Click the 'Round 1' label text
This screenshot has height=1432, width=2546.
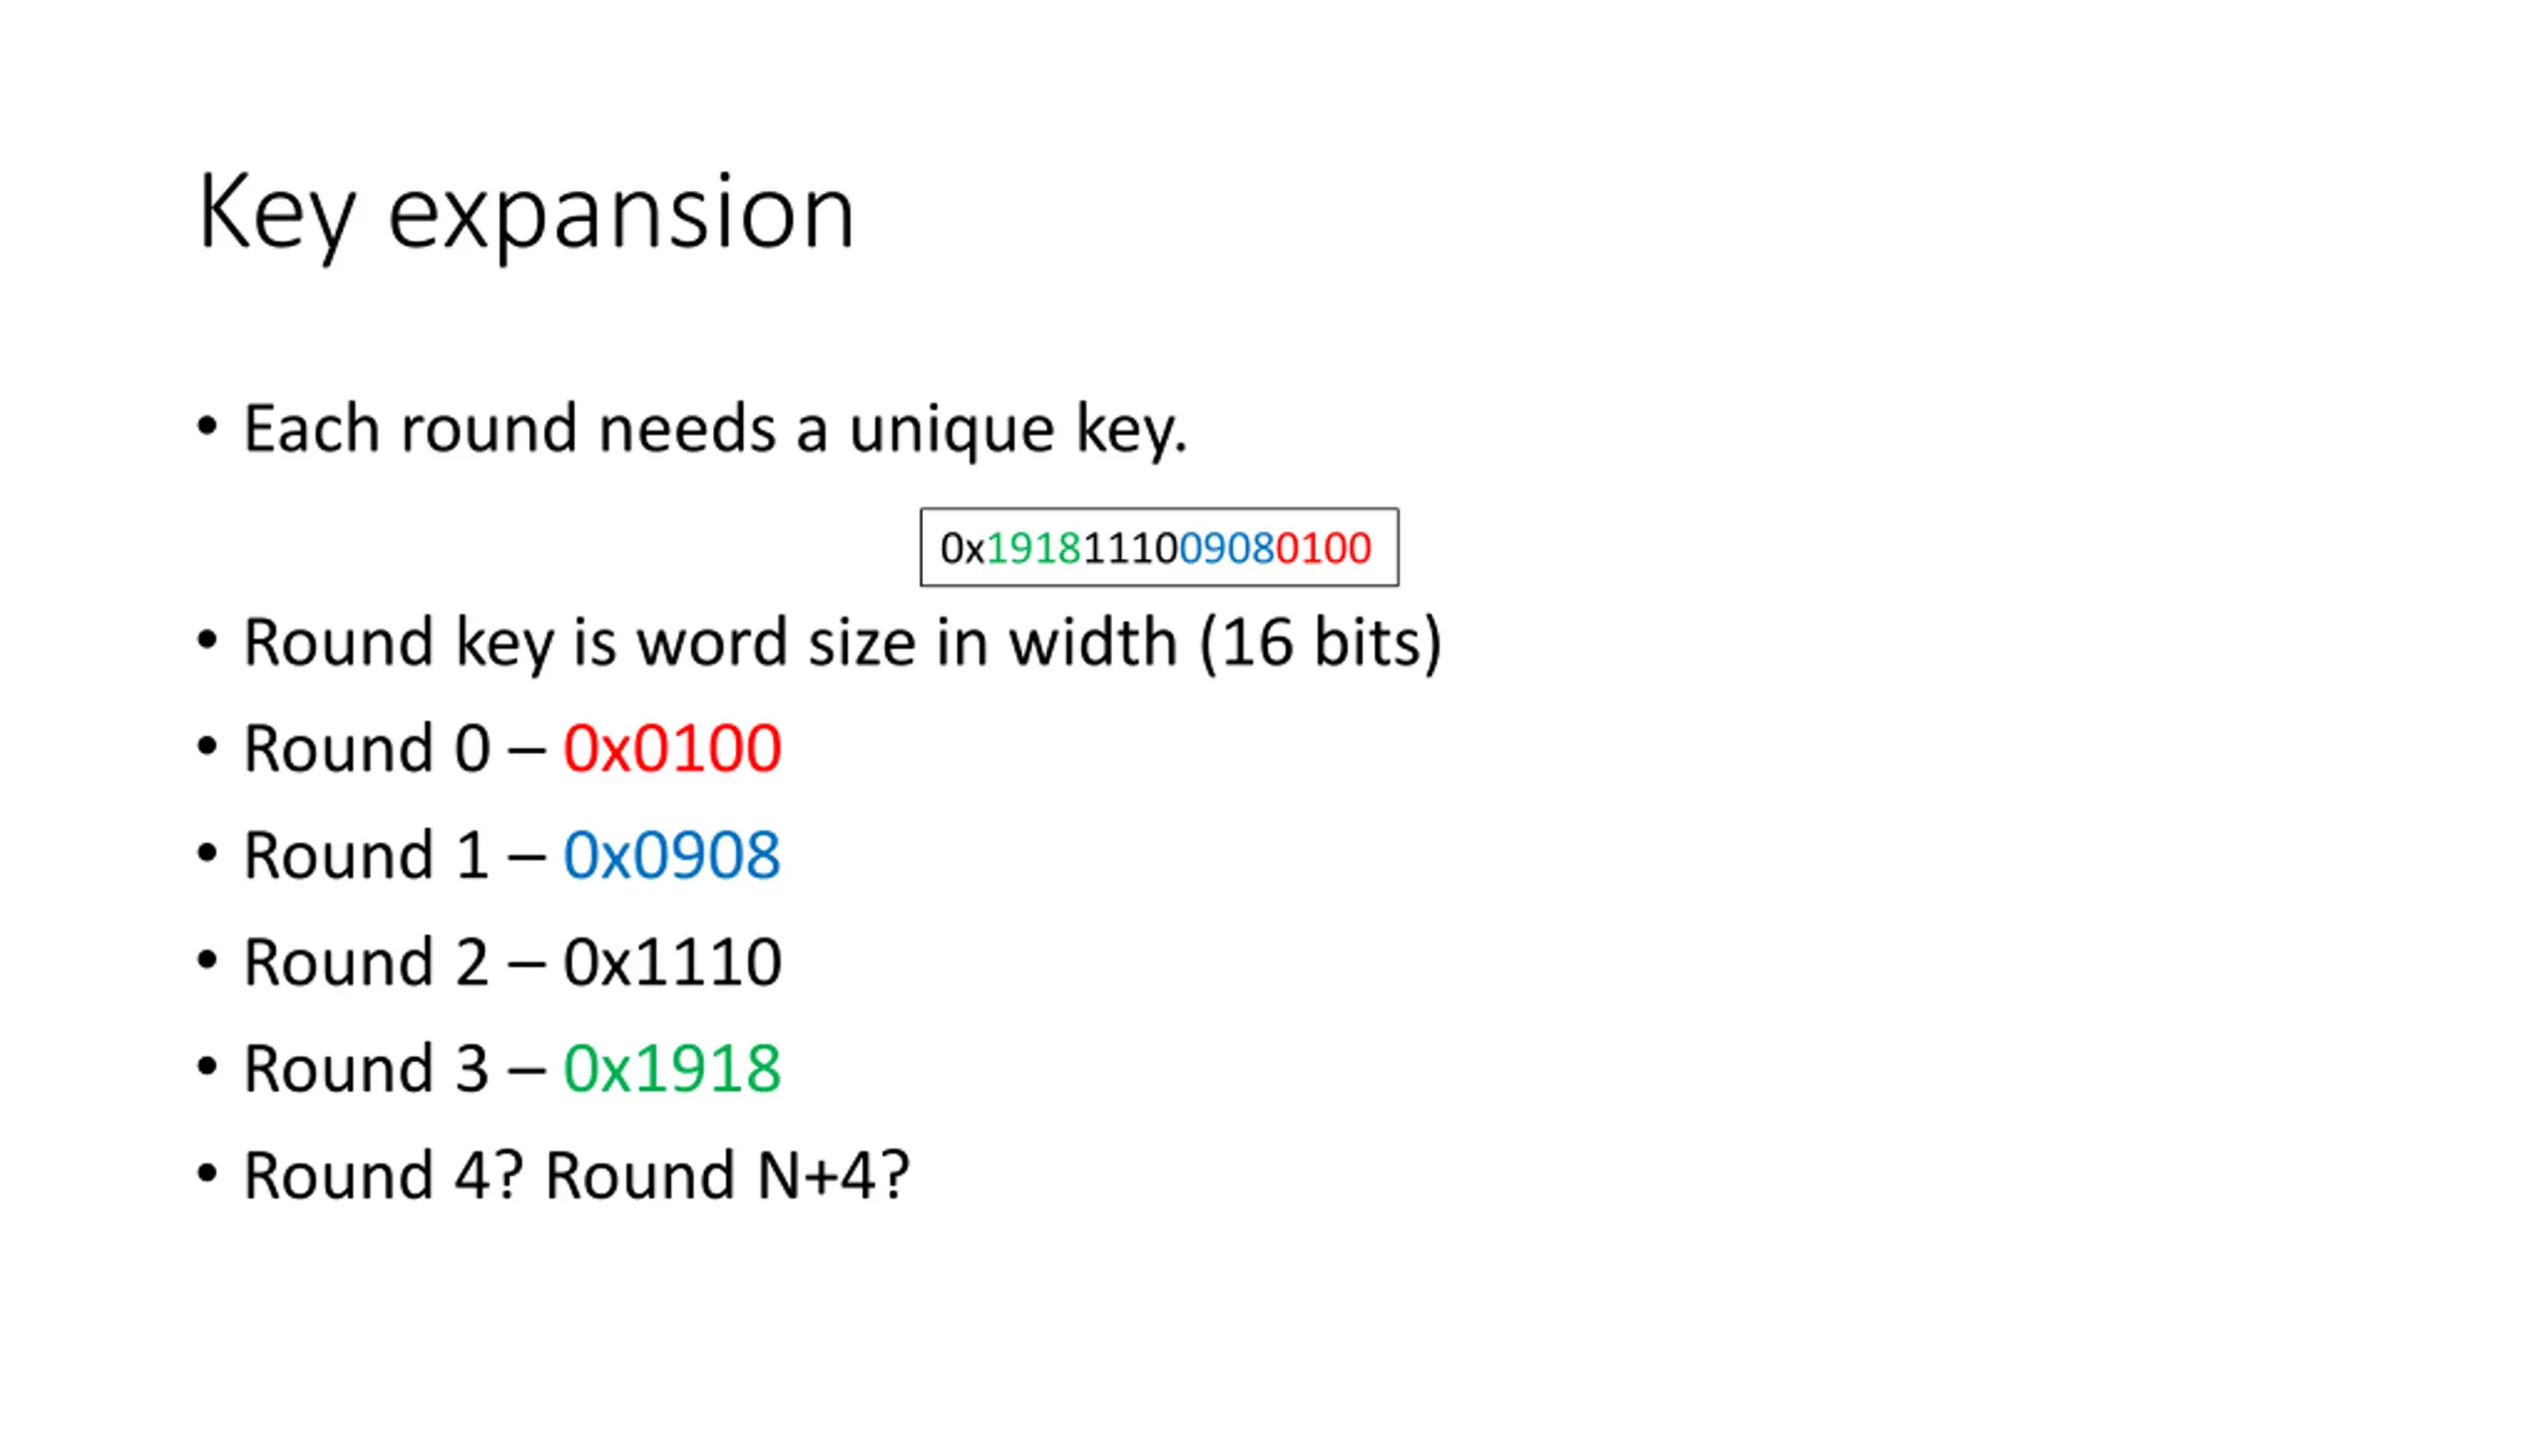coord(367,855)
